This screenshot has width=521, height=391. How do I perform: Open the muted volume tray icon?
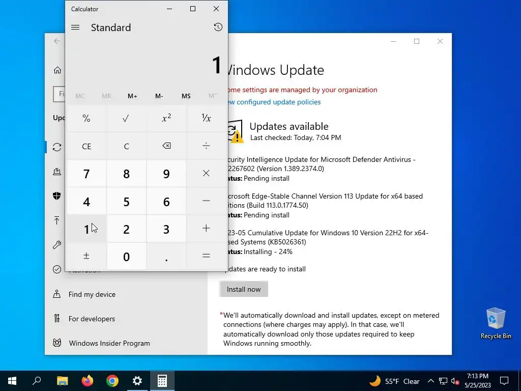click(x=455, y=381)
